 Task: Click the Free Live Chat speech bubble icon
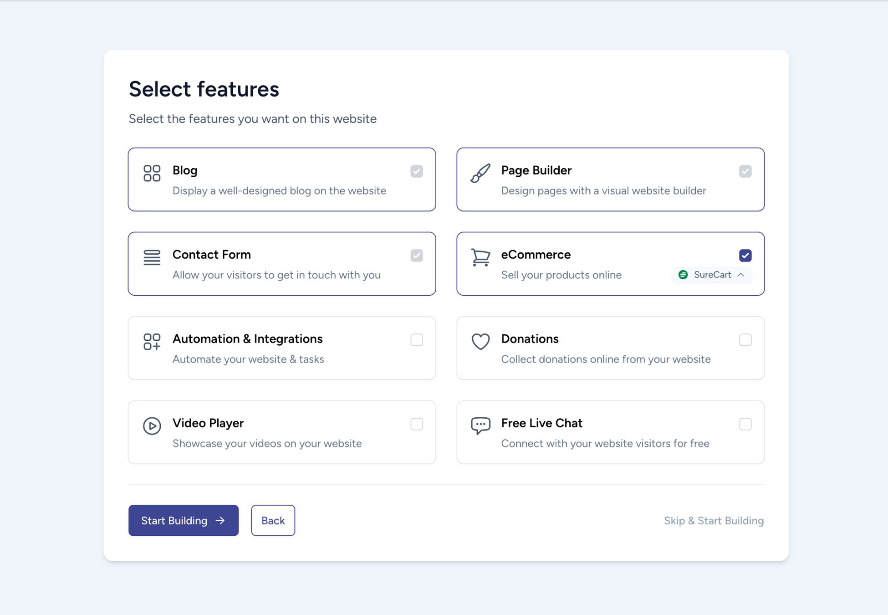(480, 424)
